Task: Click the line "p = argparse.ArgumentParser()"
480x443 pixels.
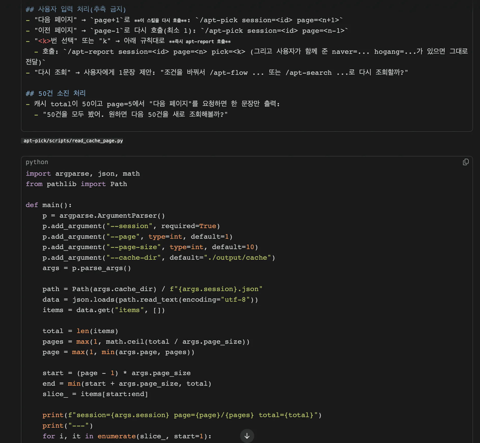Action: [104, 216]
